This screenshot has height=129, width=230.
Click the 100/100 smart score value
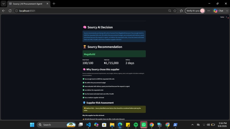(x=88, y=63)
